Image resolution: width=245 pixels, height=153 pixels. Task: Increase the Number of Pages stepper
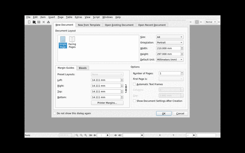click(182, 73)
